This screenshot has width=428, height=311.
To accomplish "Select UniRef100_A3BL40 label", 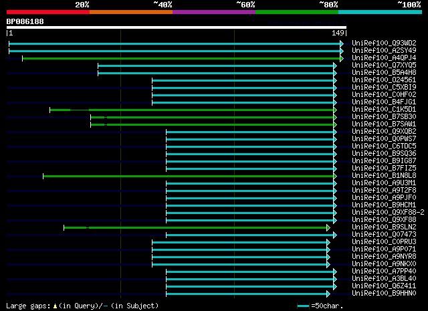I will (x=384, y=279).
